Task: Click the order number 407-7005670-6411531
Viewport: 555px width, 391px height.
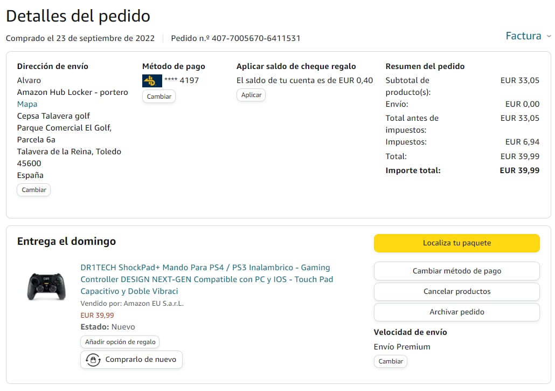Action: [256, 38]
